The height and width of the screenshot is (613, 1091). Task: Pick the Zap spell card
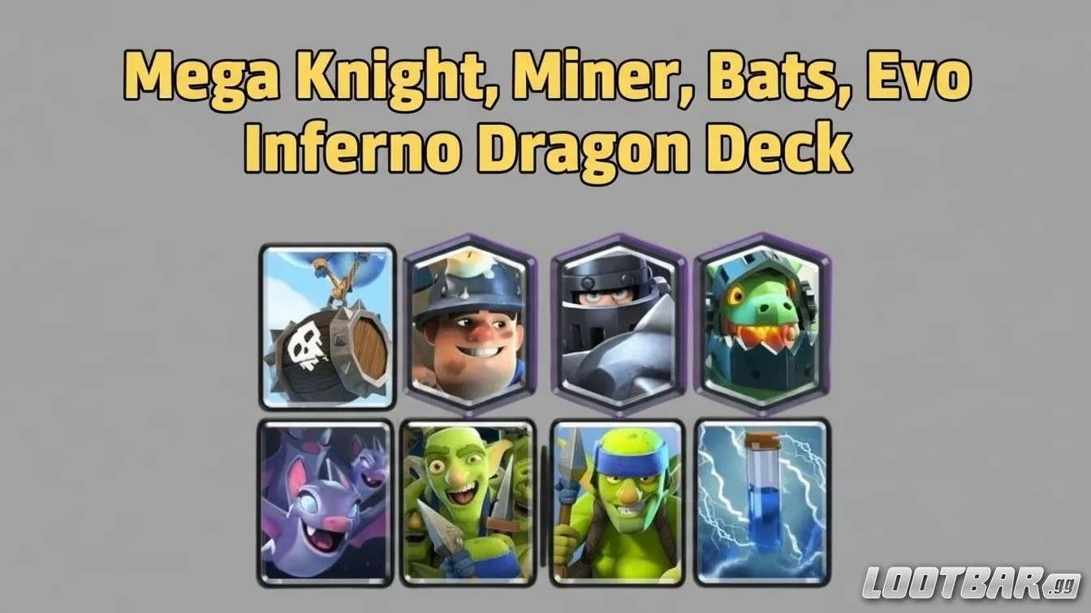763,502
